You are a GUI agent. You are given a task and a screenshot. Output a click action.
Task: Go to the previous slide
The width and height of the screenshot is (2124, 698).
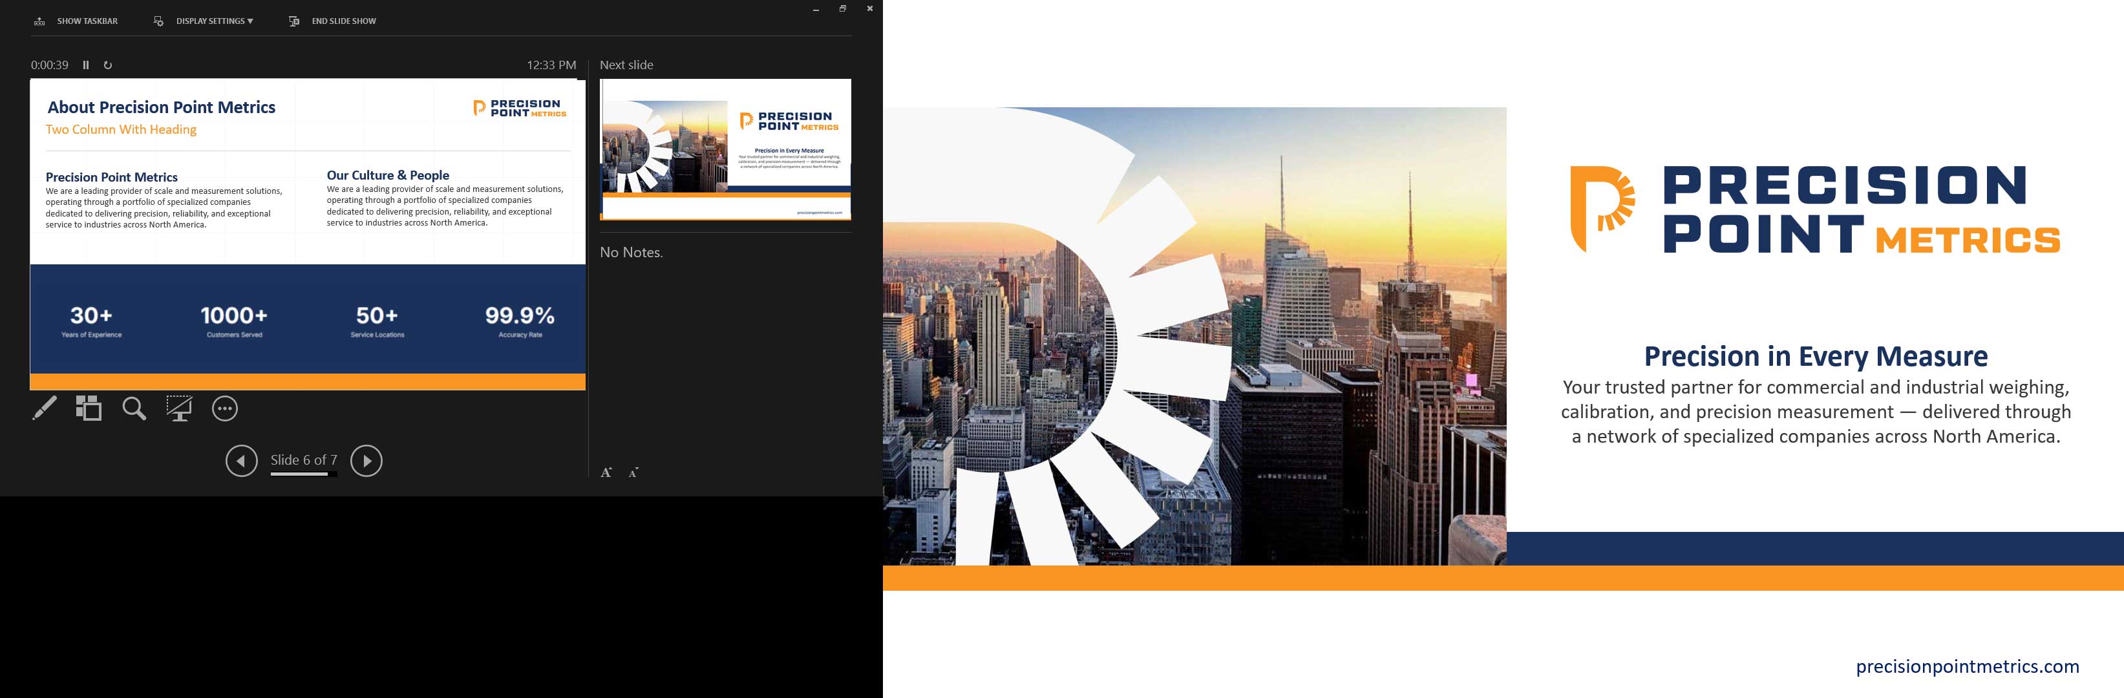pos(242,461)
